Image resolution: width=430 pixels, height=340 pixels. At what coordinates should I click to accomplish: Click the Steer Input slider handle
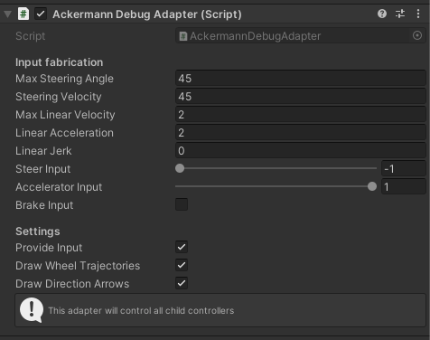180,168
